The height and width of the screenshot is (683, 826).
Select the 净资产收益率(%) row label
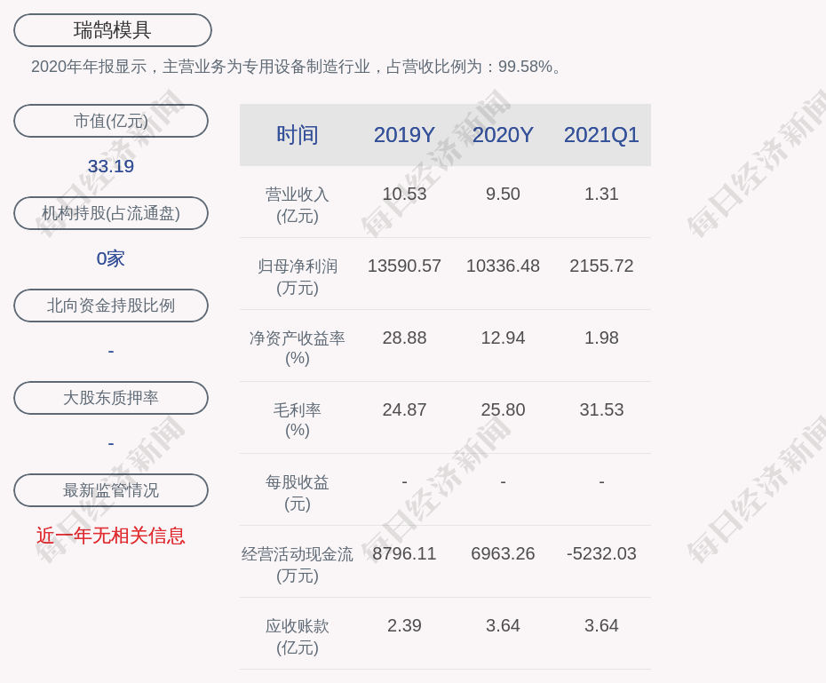coord(298,348)
